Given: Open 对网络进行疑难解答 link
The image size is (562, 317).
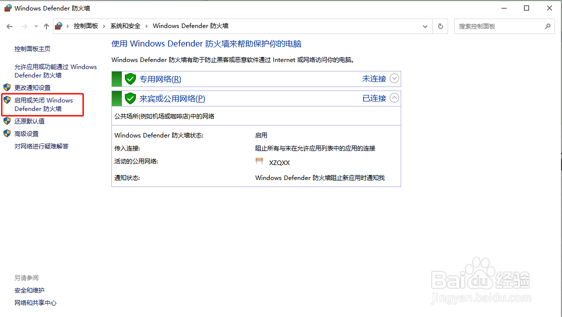Looking at the screenshot, I should coord(41,146).
